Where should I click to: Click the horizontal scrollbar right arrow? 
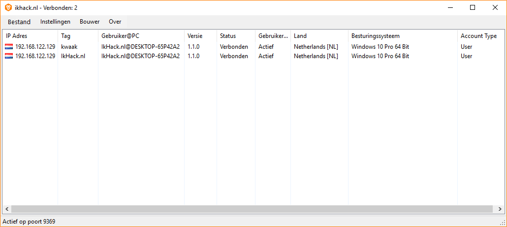[498, 209]
